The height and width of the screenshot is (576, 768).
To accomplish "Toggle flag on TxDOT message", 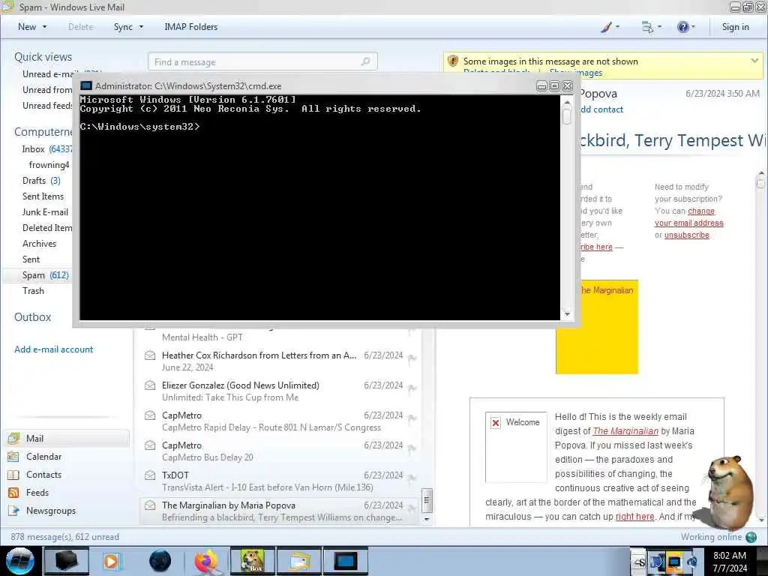I will coord(412,478).
